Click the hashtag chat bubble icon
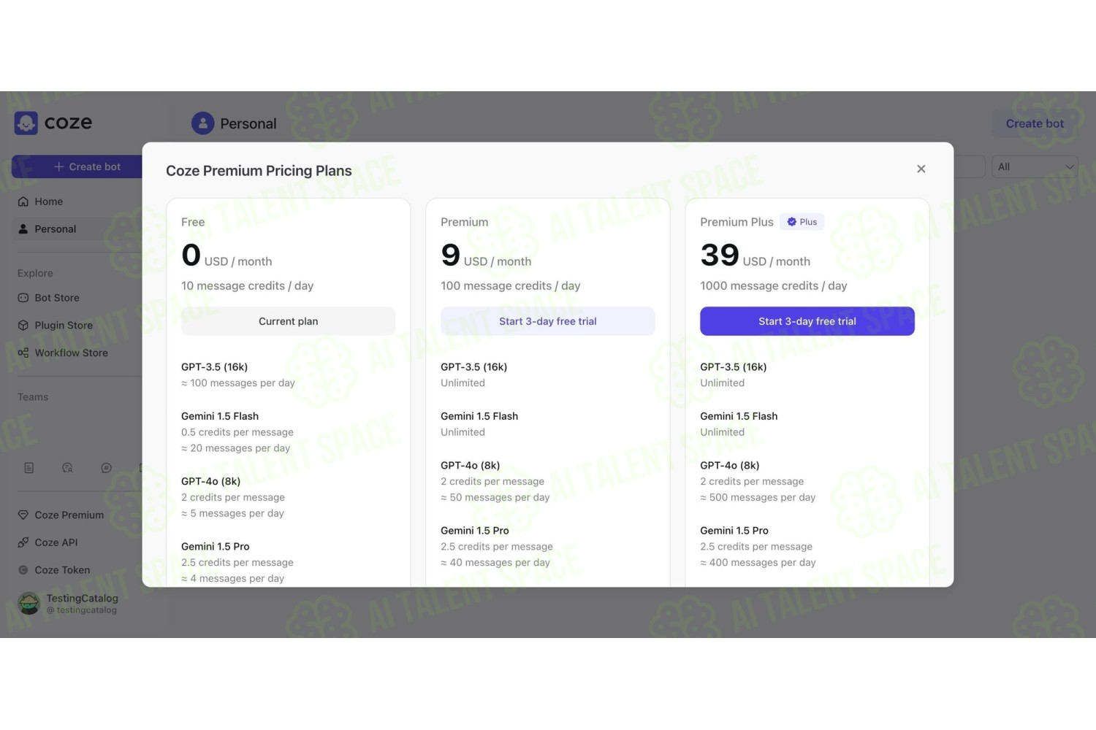 pyautogui.click(x=106, y=468)
